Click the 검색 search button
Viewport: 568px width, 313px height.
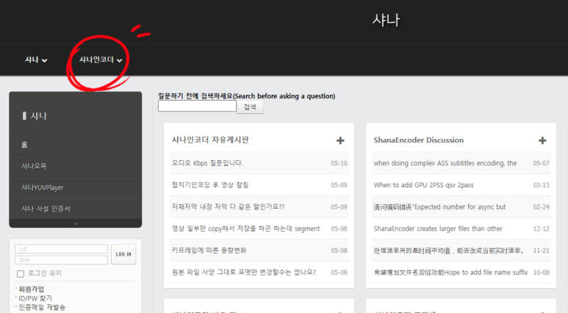click(x=250, y=107)
